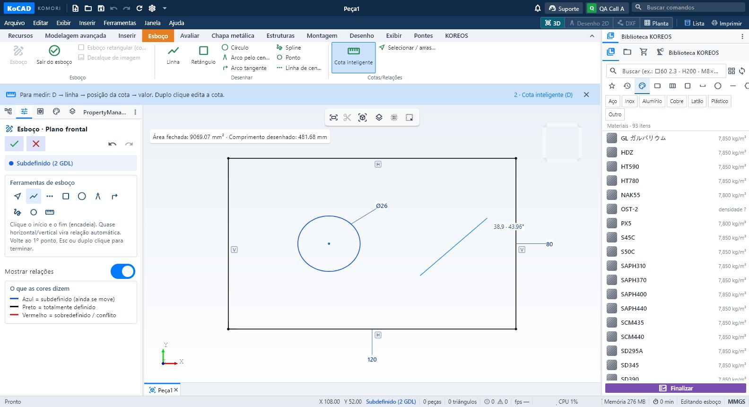This screenshot has height=407, width=749.
Task: Open Biblioteca KOREOS panel kebab menu
Action: coord(742,36)
